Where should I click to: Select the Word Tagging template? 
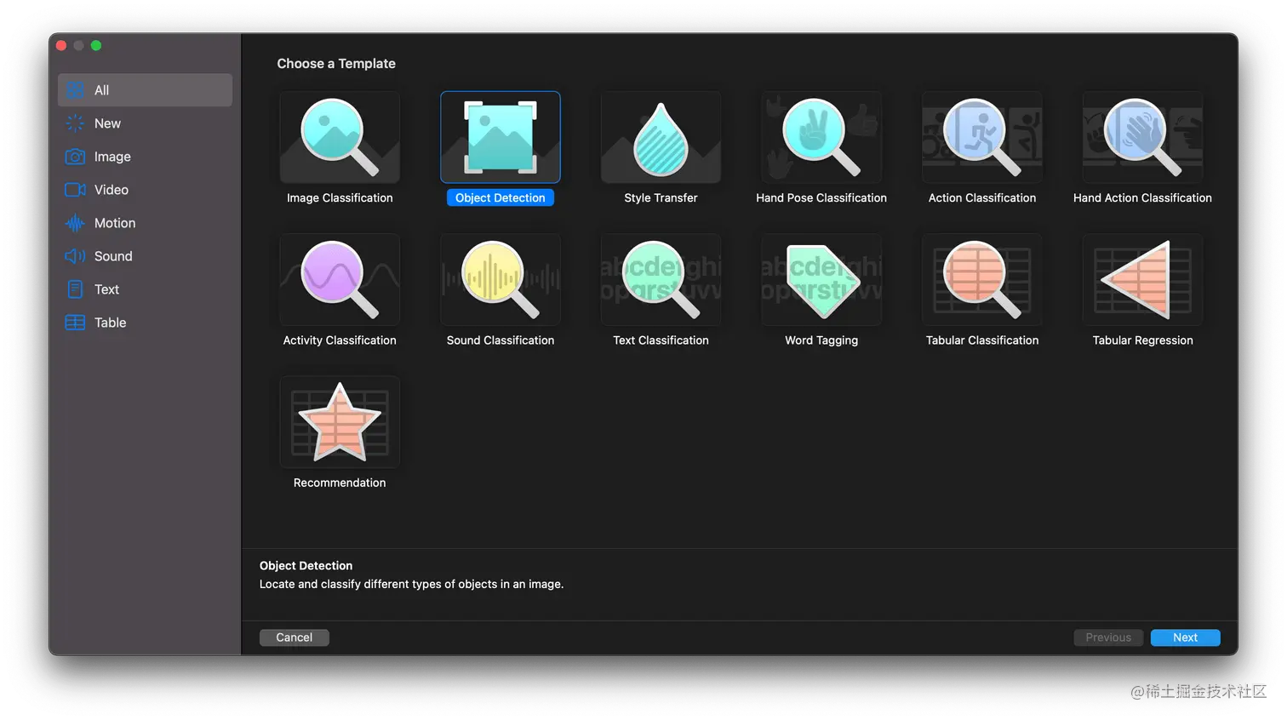pos(821,279)
